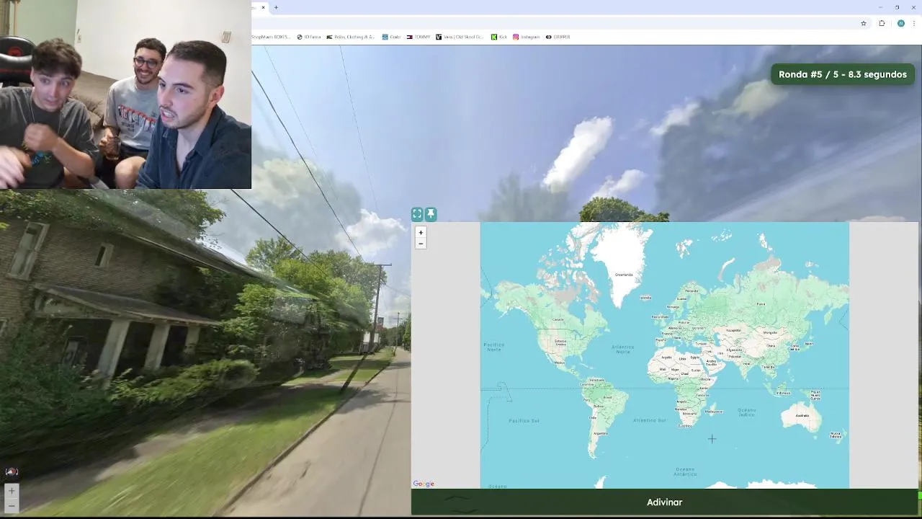
Task: Click Argentina on the world map
Action: click(599, 433)
